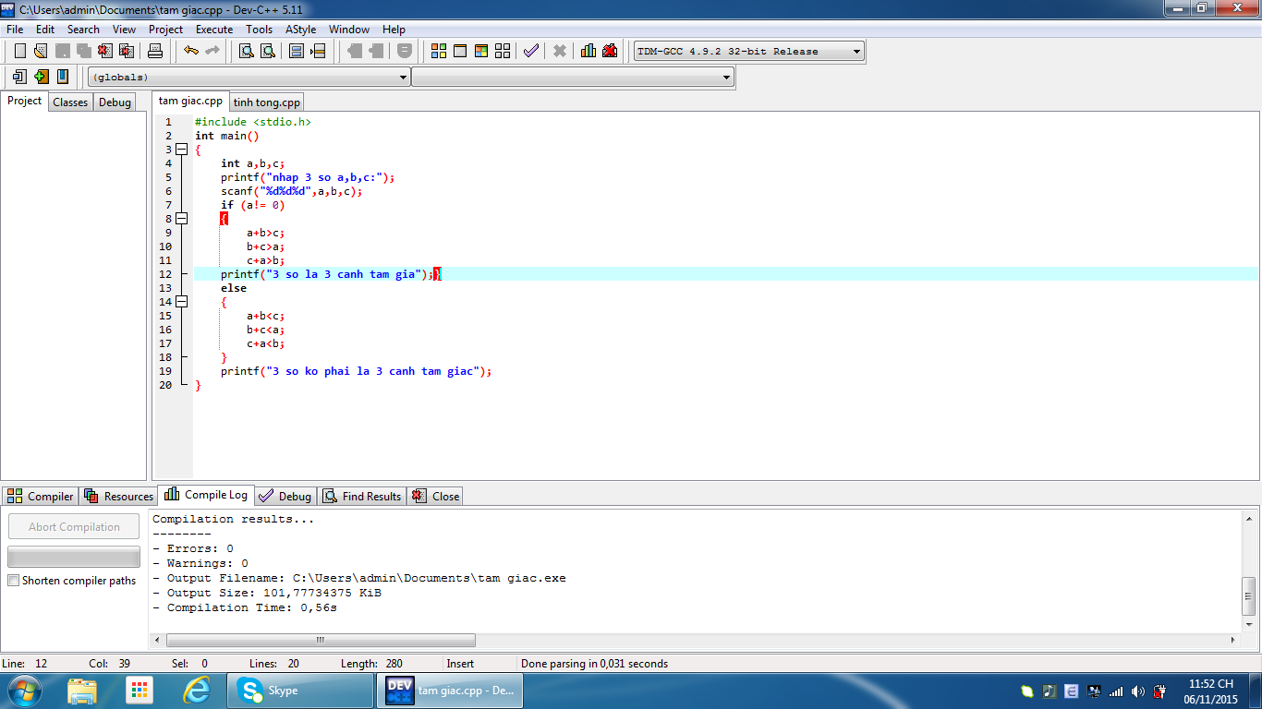
Task: Switch to the Debug side panel tab
Action: pyautogui.click(x=115, y=102)
